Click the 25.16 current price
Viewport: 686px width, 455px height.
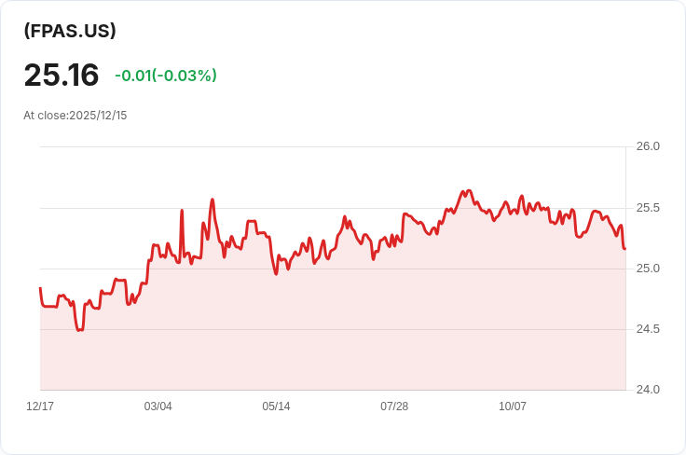(x=62, y=75)
